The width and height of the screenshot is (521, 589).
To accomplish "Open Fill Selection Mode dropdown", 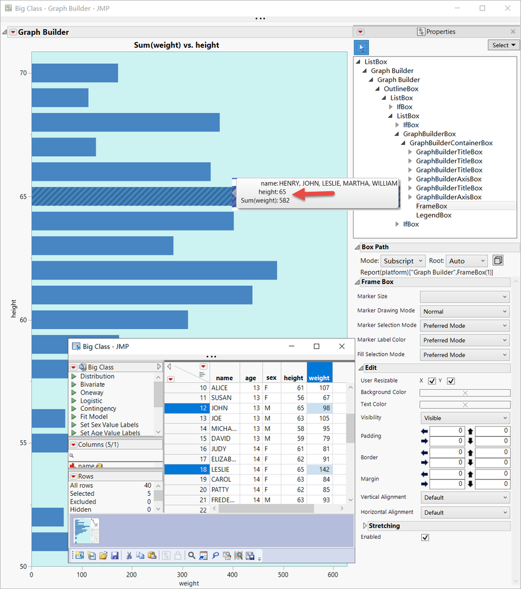I will (x=464, y=355).
